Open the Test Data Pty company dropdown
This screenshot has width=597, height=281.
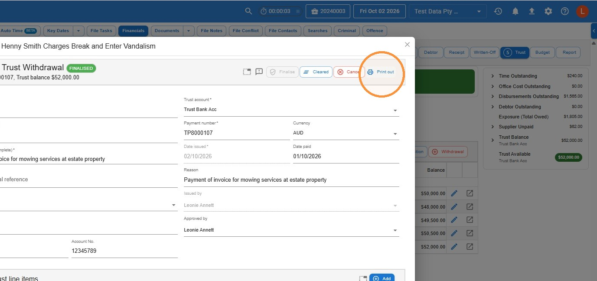coord(447,11)
